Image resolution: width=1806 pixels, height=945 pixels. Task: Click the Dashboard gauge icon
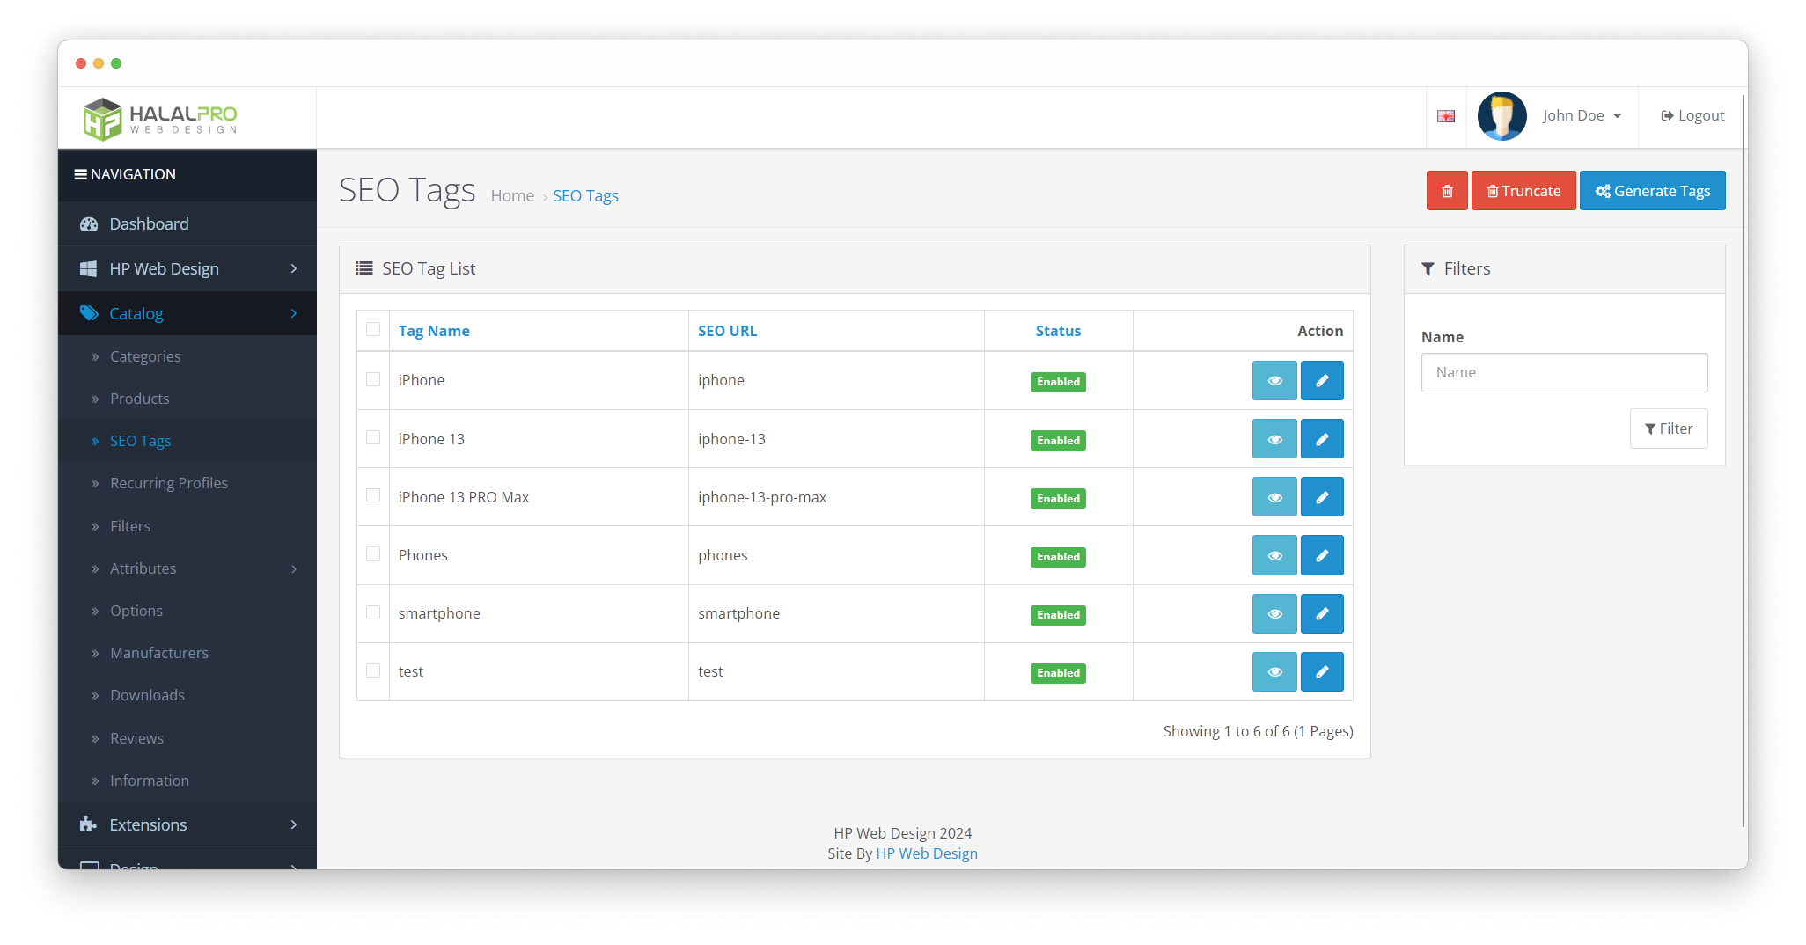89,223
